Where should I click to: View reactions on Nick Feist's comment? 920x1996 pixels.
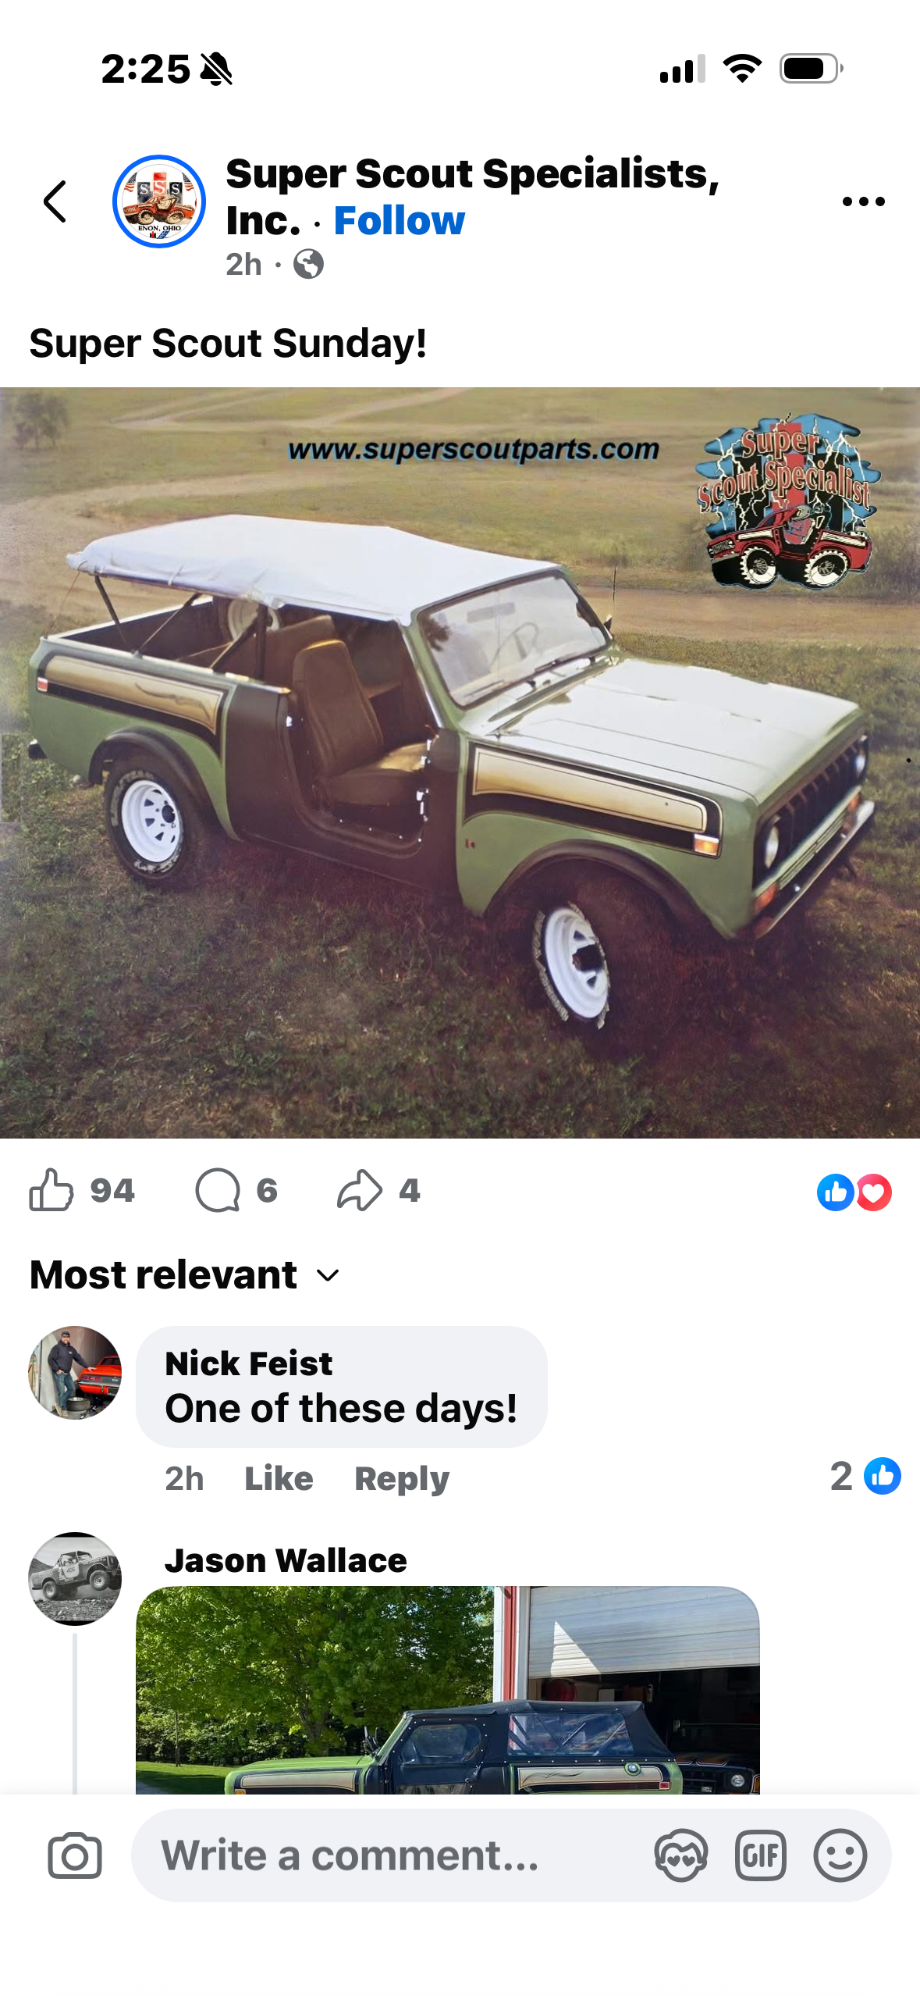[x=865, y=1476]
